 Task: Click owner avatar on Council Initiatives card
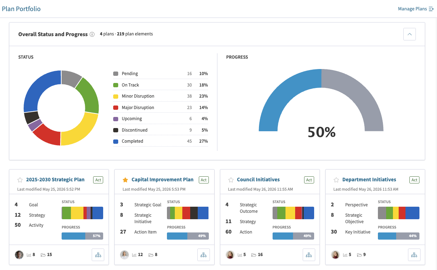pos(230,255)
